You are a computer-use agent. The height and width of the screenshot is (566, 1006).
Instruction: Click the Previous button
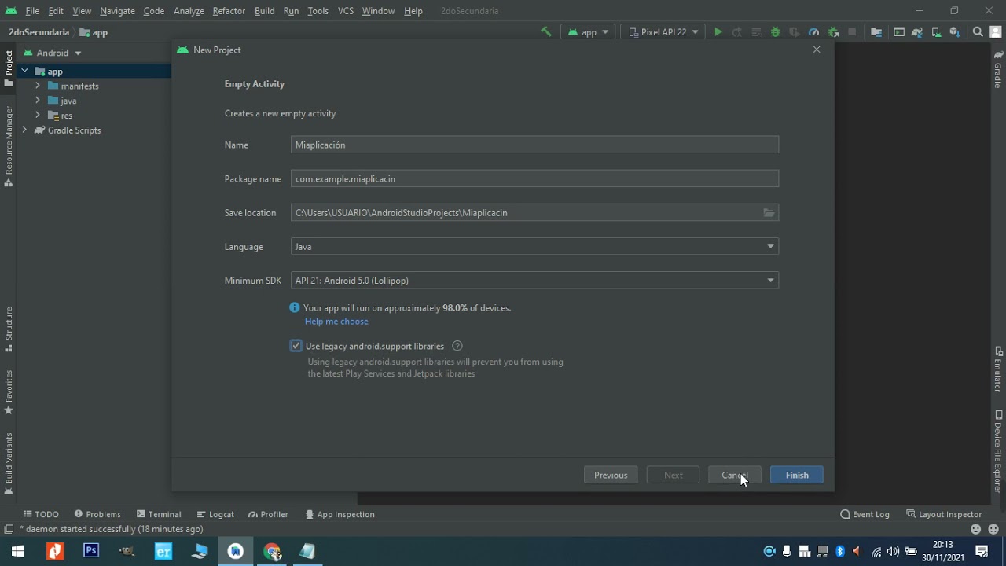click(x=611, y=475)
